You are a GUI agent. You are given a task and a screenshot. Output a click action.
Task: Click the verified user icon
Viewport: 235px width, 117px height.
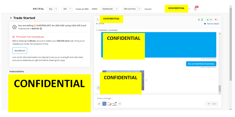(x=199, y=20)
